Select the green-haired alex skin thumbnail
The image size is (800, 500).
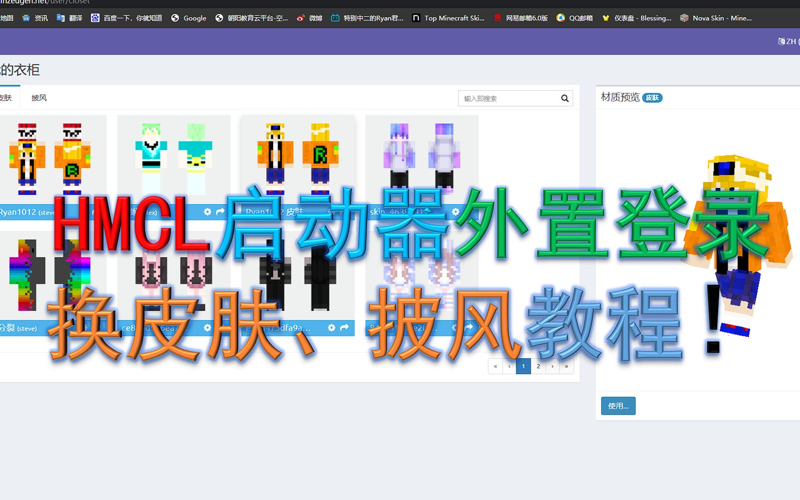174,159
